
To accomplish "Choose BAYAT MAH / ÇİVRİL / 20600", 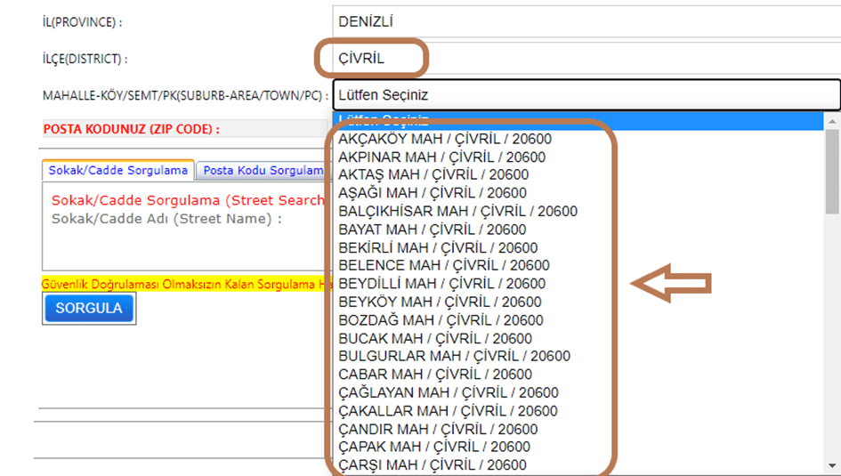I will point(433,230).
